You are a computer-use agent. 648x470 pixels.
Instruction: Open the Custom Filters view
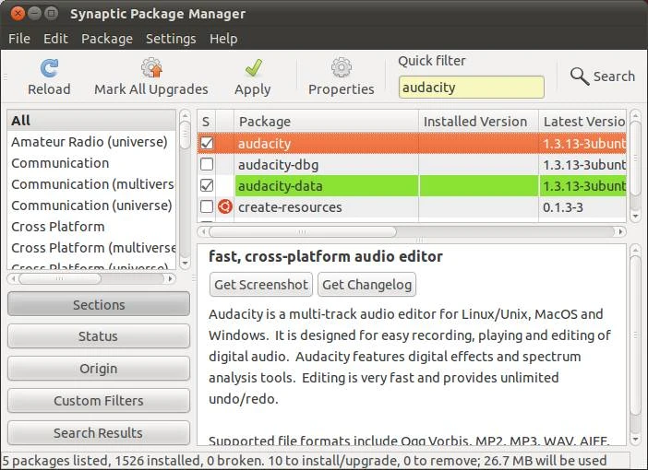99,400
